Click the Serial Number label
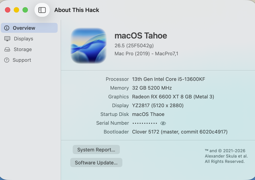Viewport: 255px width, 180px height. coord(112,123)
